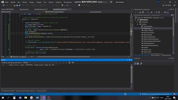Select System.Core reference
The width and height of the screenshot is (178, 100).
147,50
